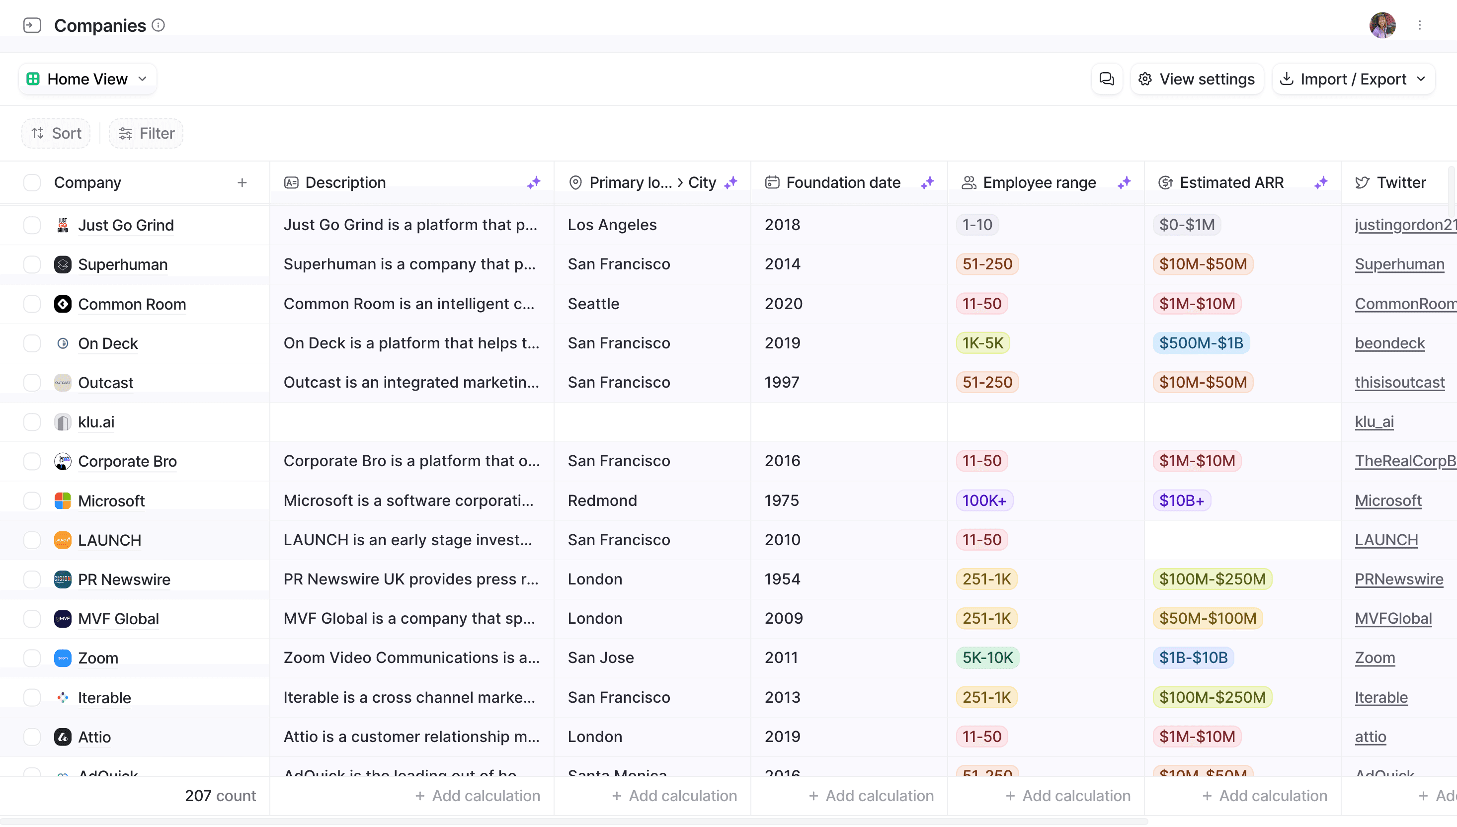Click sparkle AI icon in Foundation date header
Screen dimensions: 1457x827
(927, 182)
